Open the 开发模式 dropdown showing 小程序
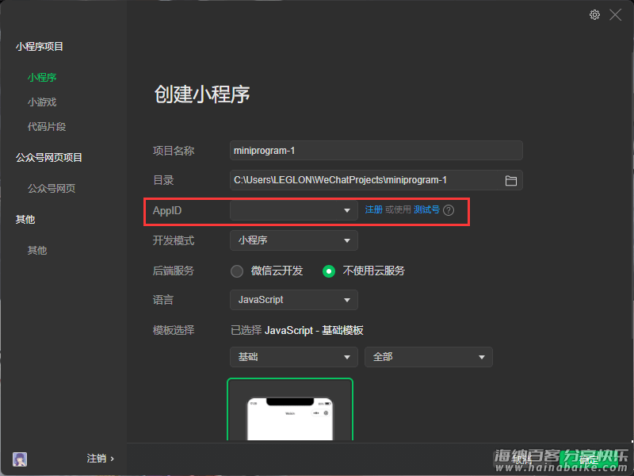This screenshot has width=634, height=476. [x=293, y=240]
